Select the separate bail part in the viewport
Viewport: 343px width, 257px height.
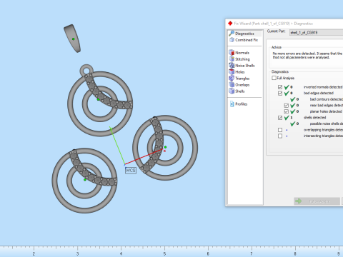pos(72,38)
